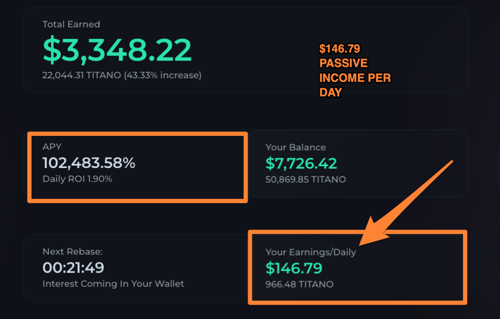500x319 pixels.
Task: Click the 22,044.31 TITANO increase text
Action: click(122, 75)
